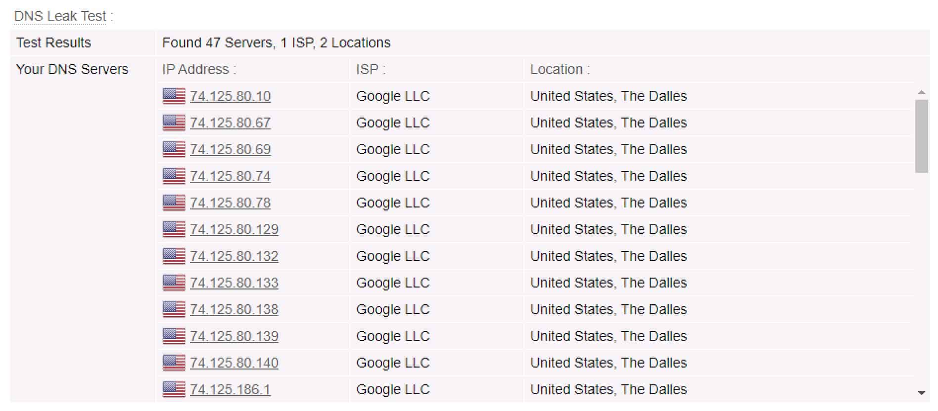Click the 74.125.80.10 address link
Viewport: 938px width, 411px height.
[230, 96]
